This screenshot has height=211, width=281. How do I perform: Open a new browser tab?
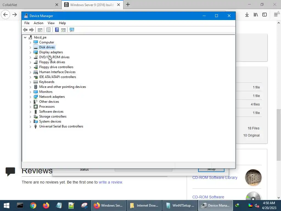[x=128, y=5]
